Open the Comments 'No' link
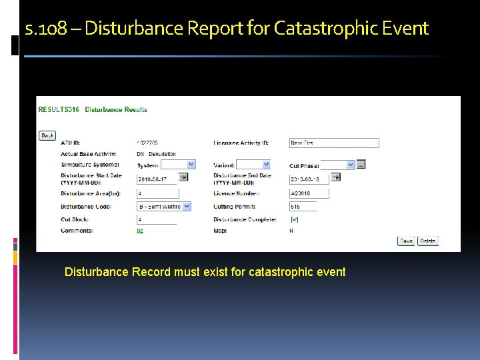This screenshot has height=360, width=480. pos(140,231)
